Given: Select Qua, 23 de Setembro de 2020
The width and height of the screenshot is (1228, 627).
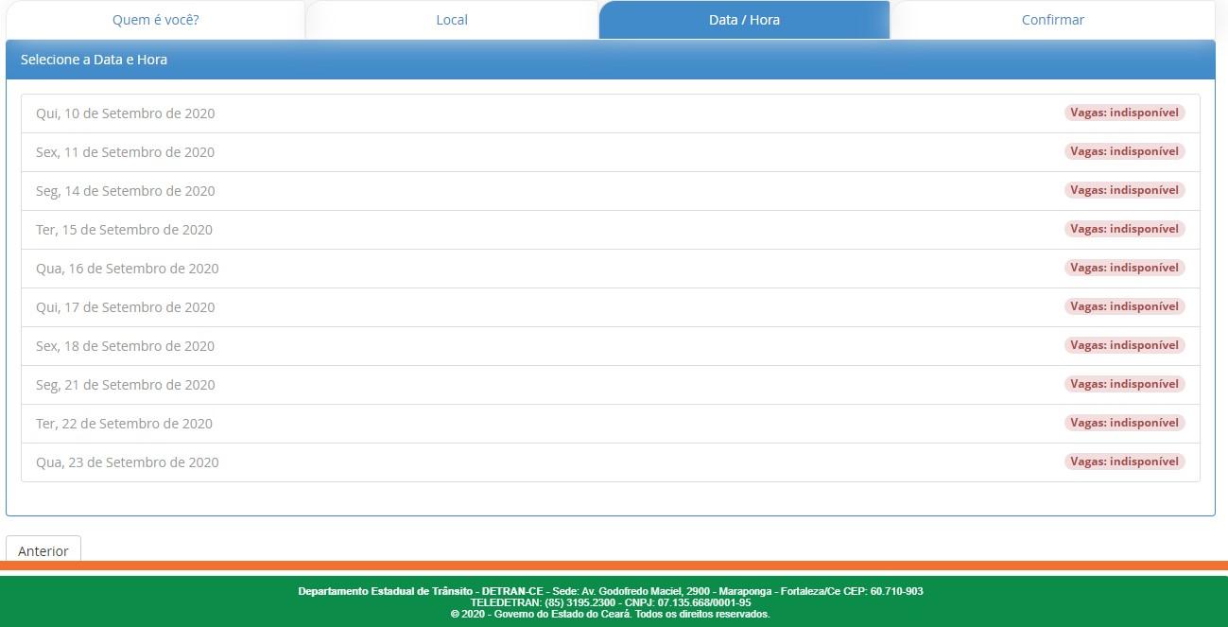Looking at the screenshot, I should point(128,462).
